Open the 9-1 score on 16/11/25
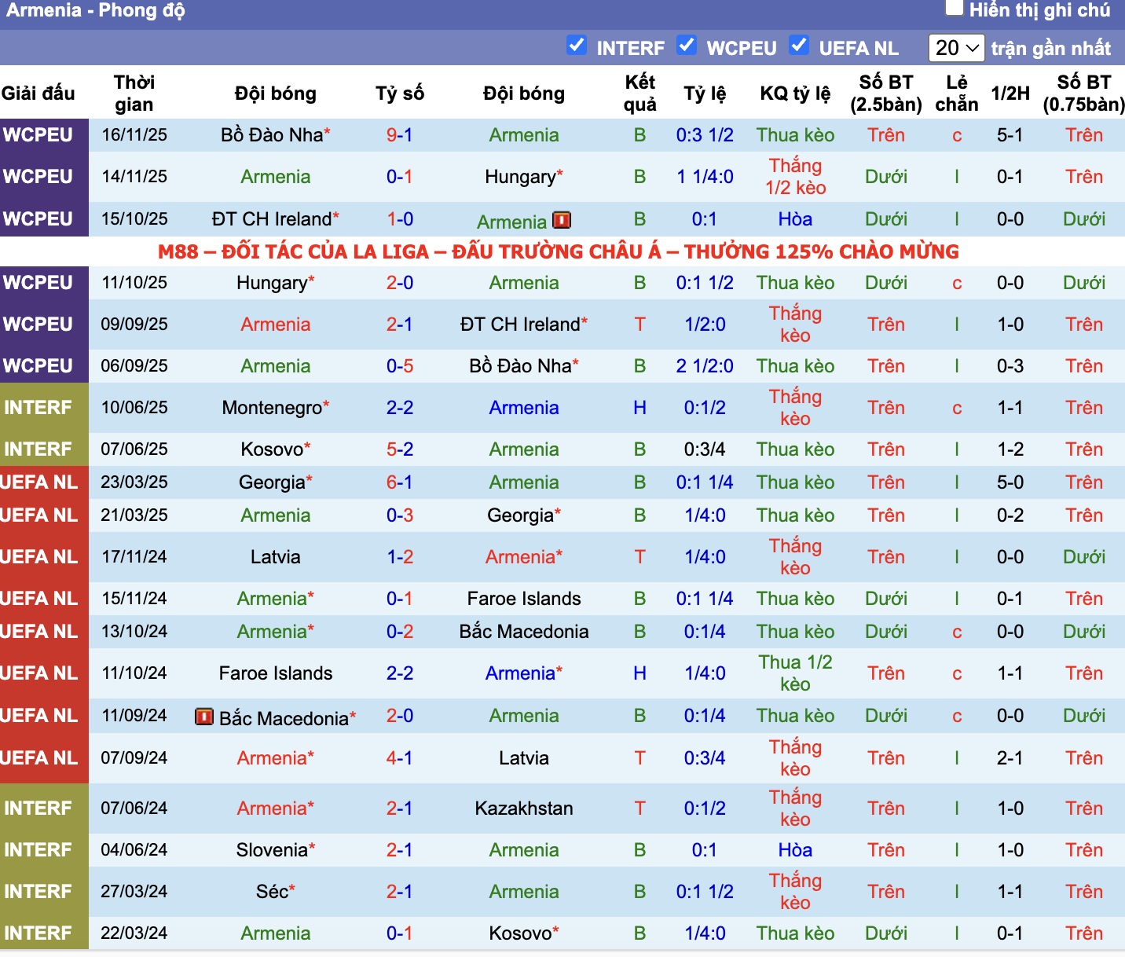The image size is (1125, 957). 399,135
